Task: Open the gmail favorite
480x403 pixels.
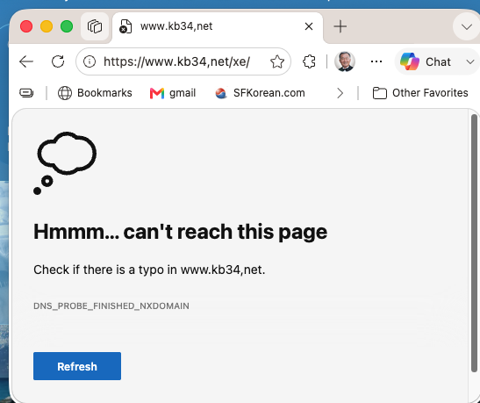Action: click(x=173, y=93)
